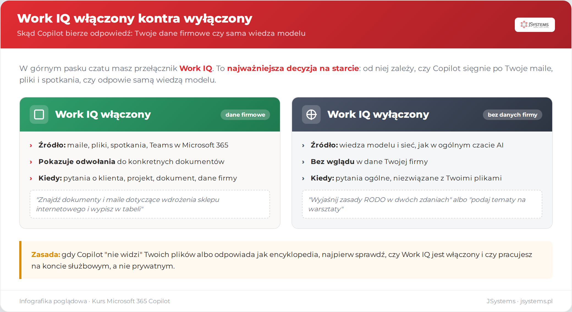The image size is (572, 312).
Task: Click 'Bez wglądu w dane Twojej firmy' line
Action: [369, 162]
